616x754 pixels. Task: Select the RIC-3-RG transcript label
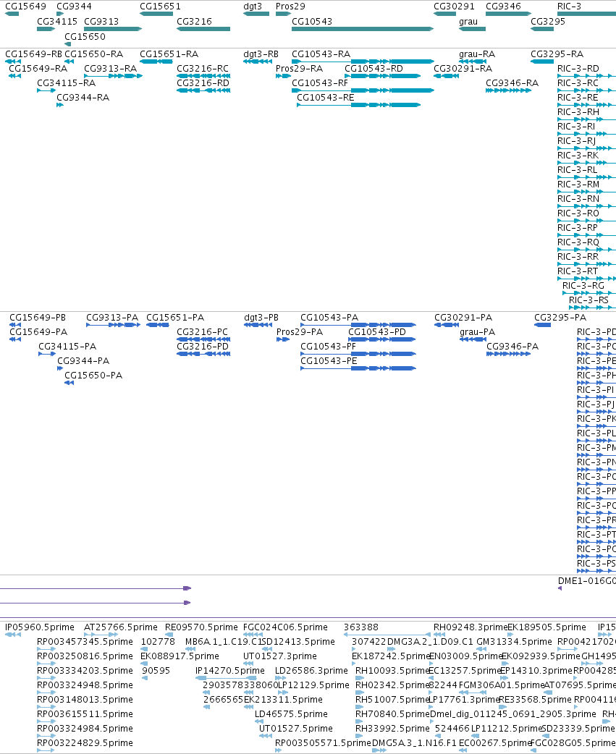point(583,285)
